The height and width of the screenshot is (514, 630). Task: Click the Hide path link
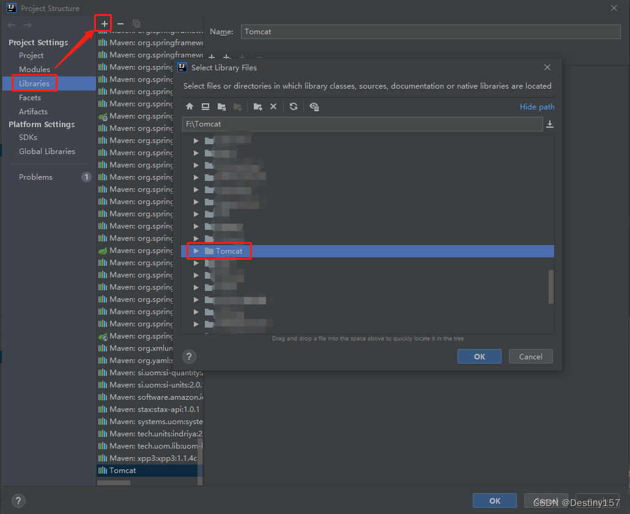(537, 107)
